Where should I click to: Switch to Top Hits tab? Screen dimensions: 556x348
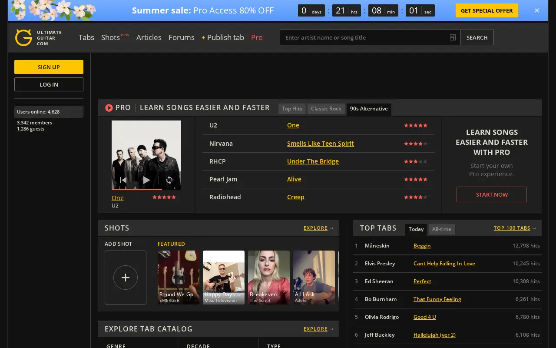click(x=292, y=109)
